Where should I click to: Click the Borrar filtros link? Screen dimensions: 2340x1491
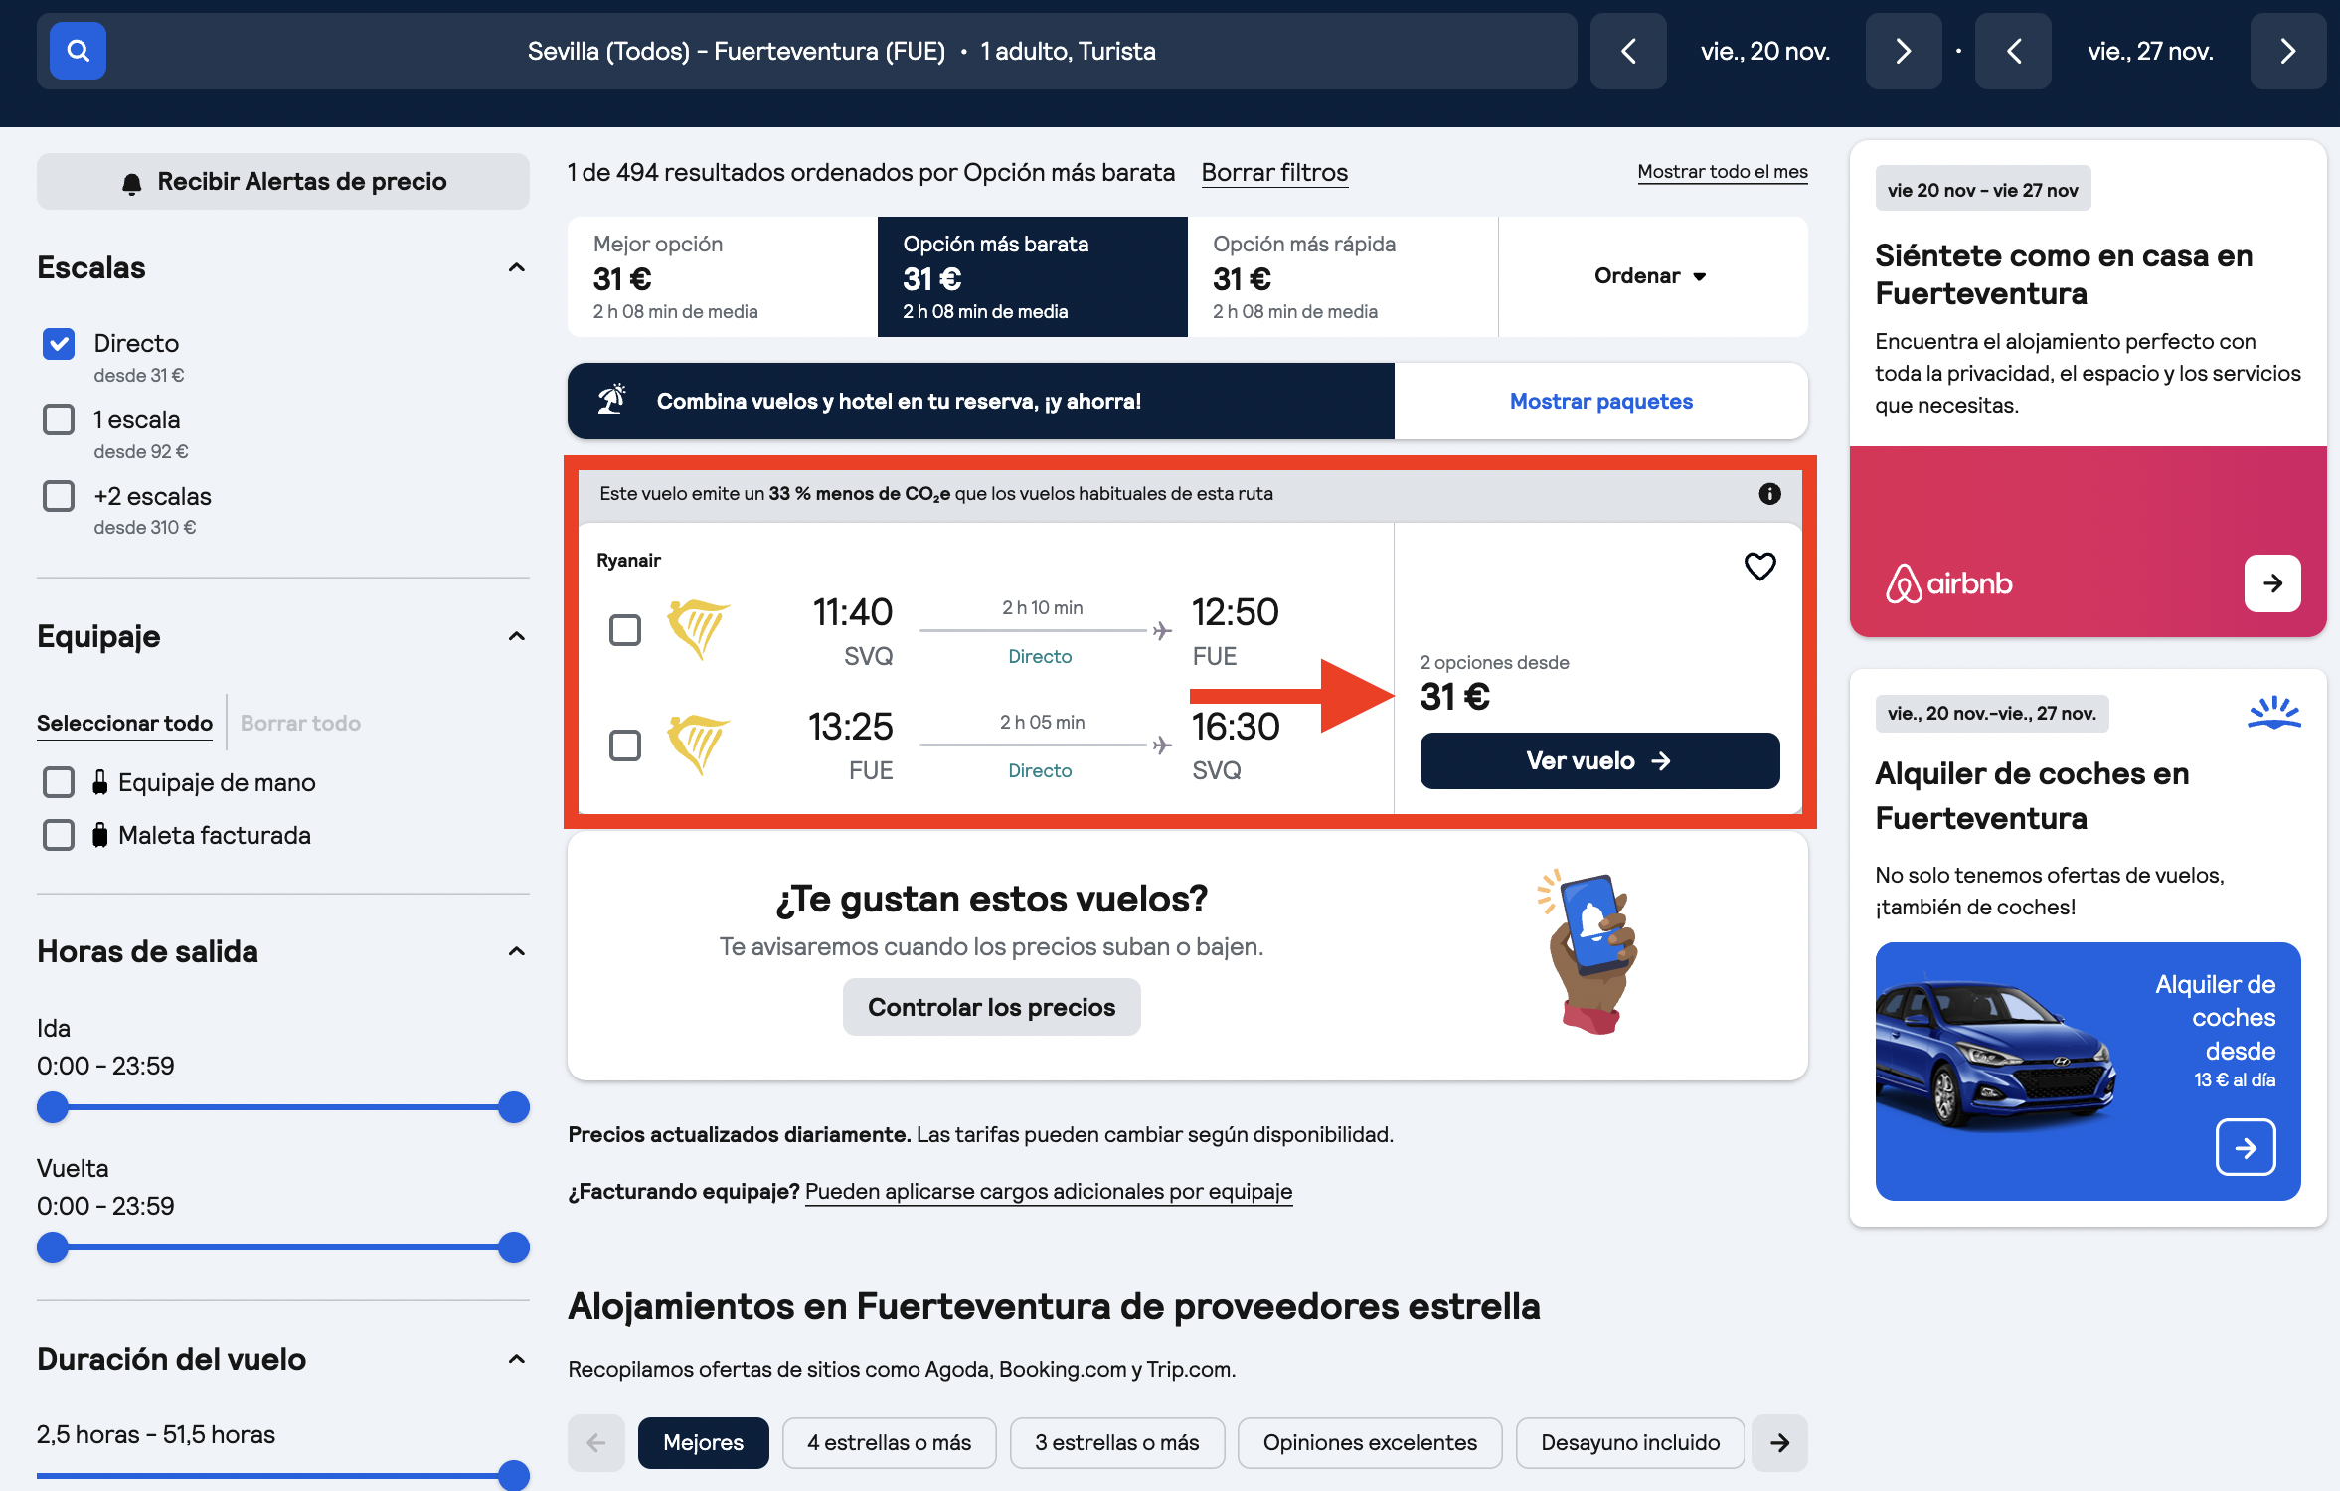pos(1274,173)
